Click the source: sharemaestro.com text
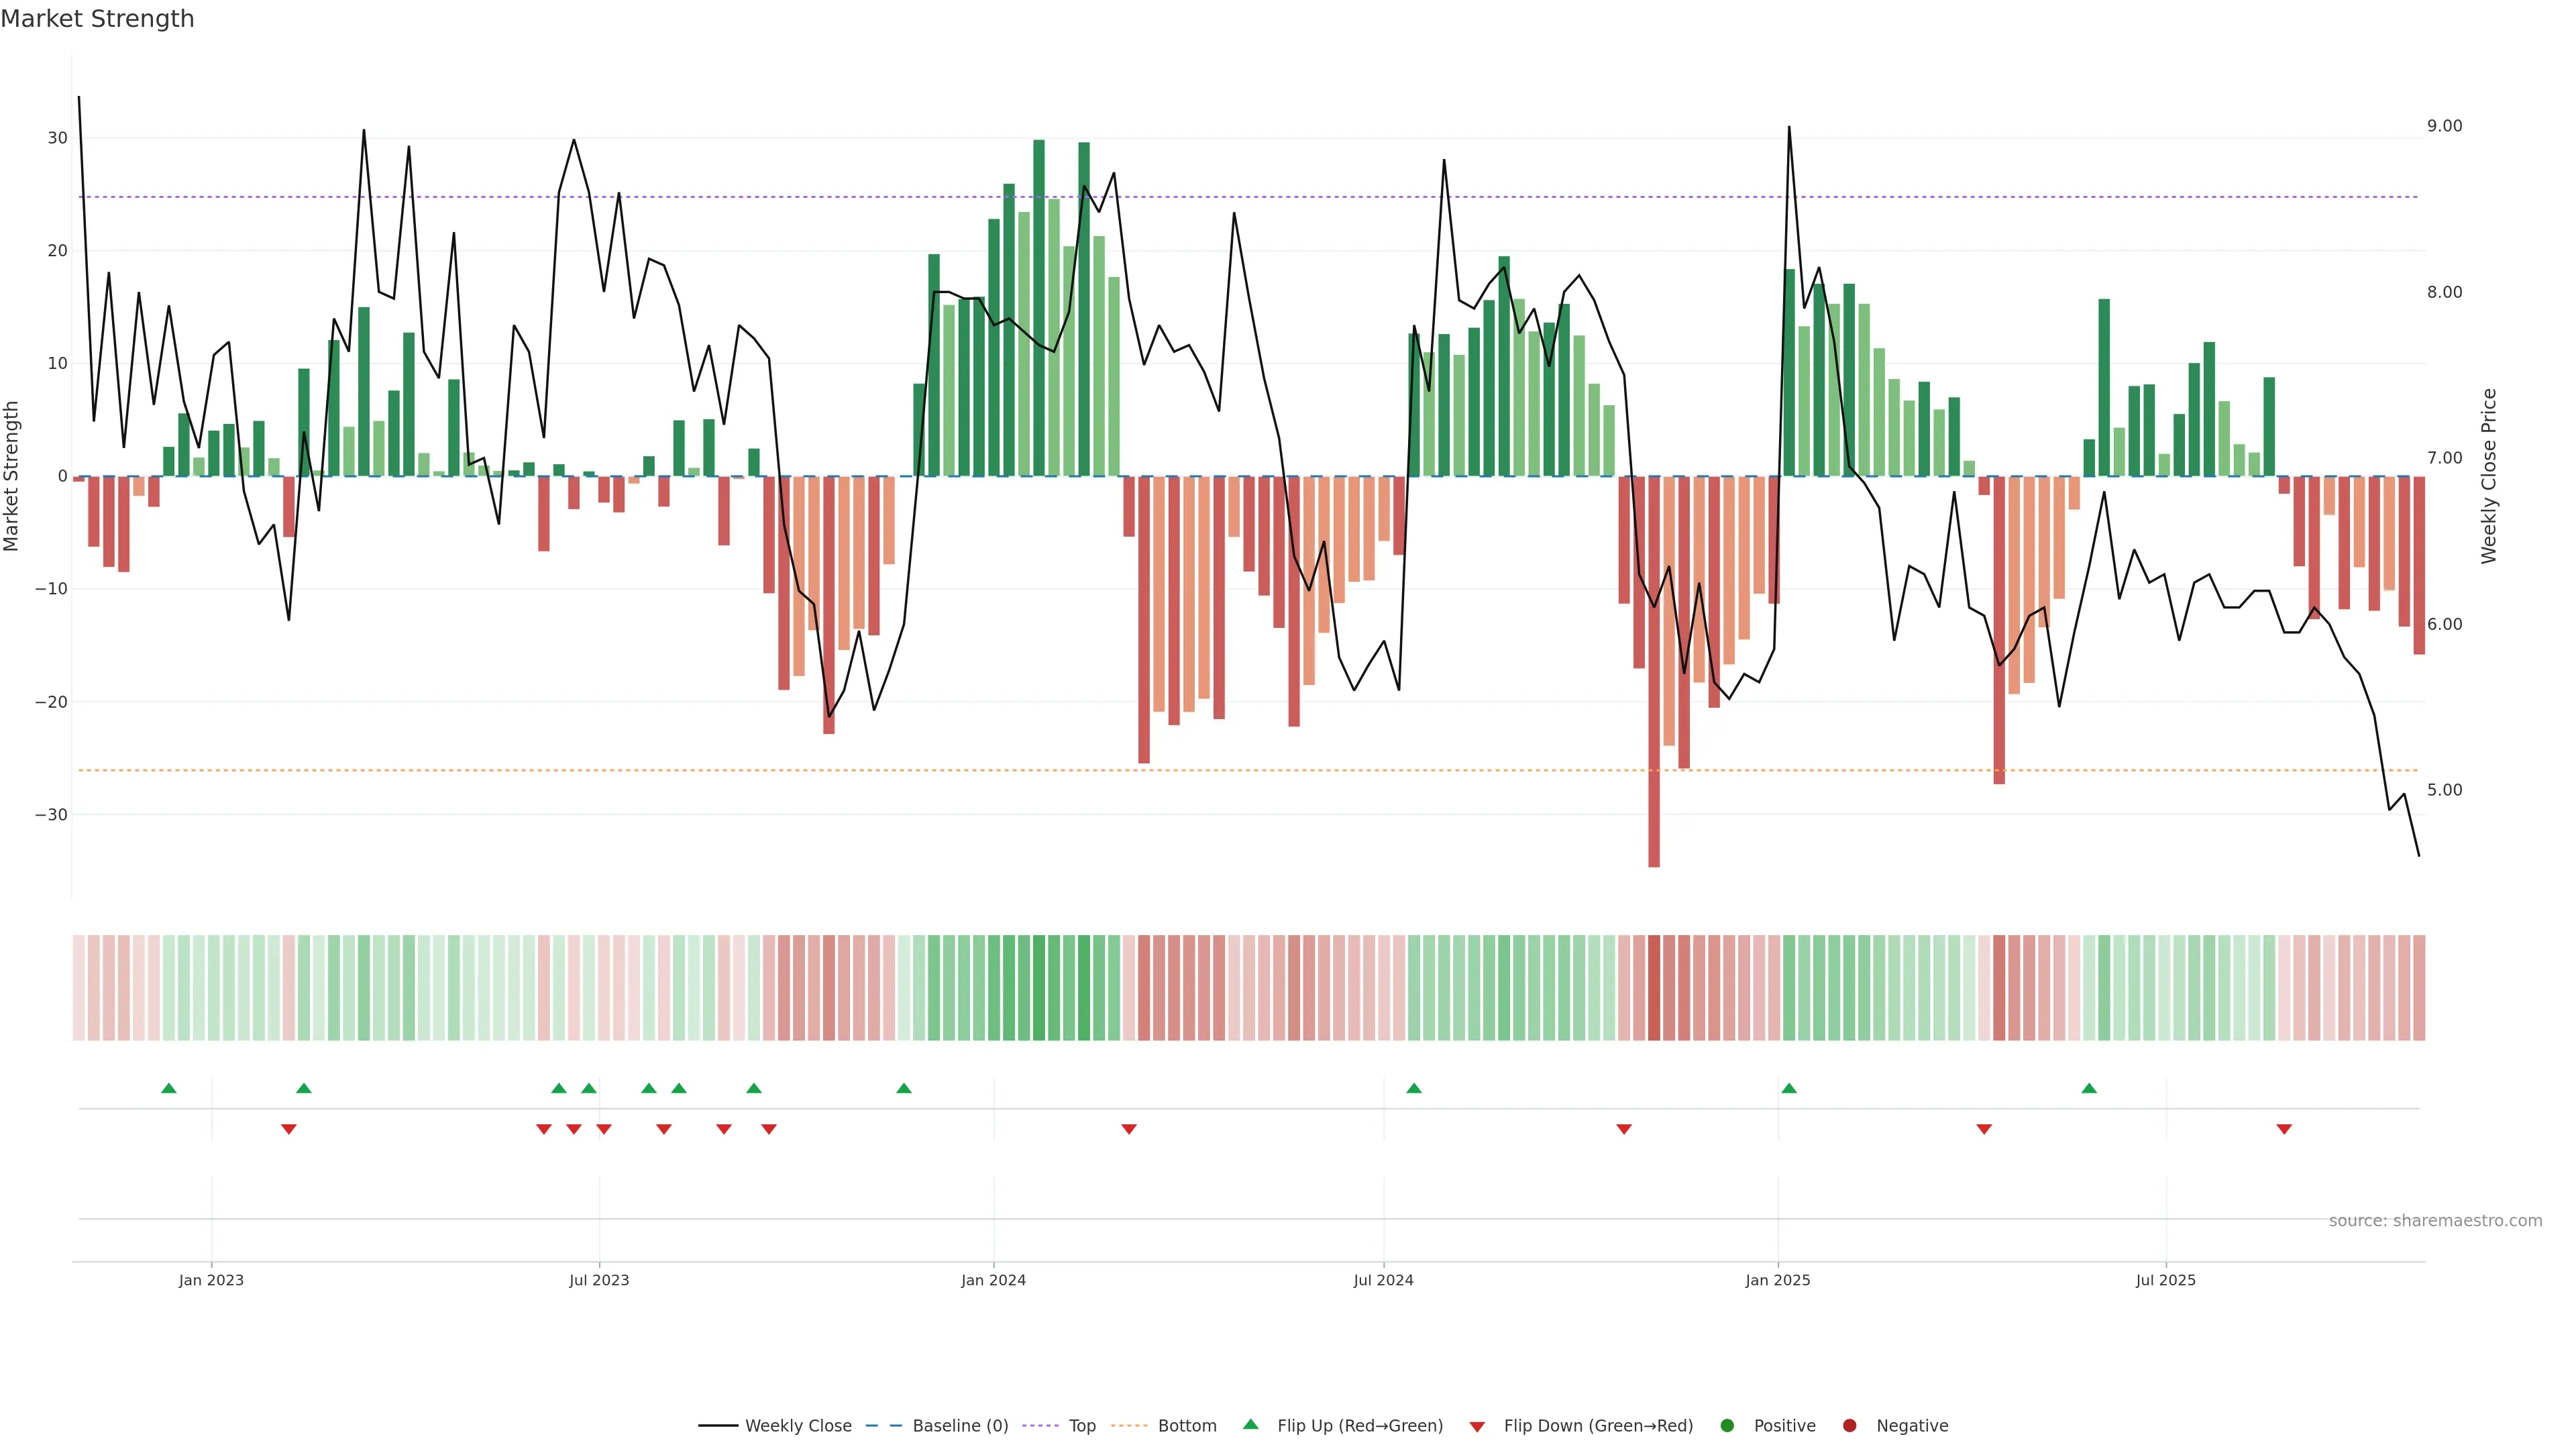The width and height of the screenshot is (2576, 1449). click(x=2435, y=1221)
